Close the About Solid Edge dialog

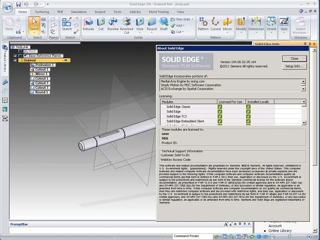(294, 59)
